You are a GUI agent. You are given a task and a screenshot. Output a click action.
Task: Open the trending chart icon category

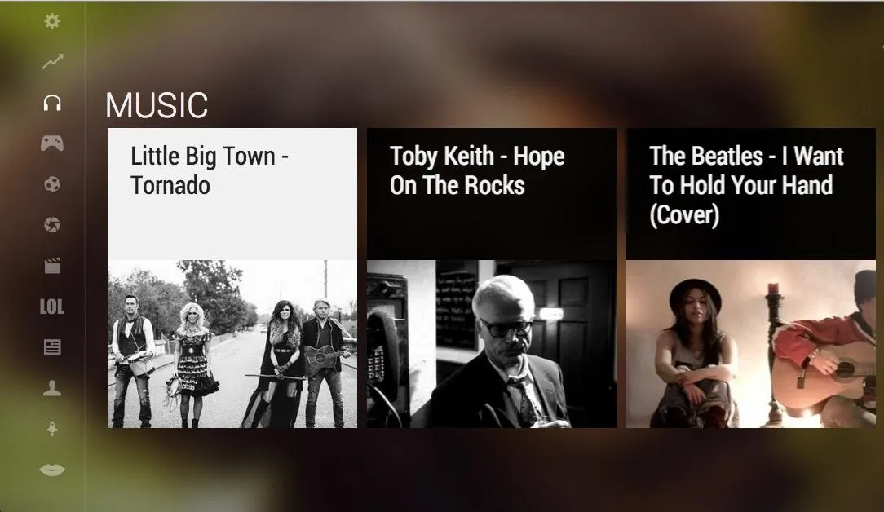[52, 61]
